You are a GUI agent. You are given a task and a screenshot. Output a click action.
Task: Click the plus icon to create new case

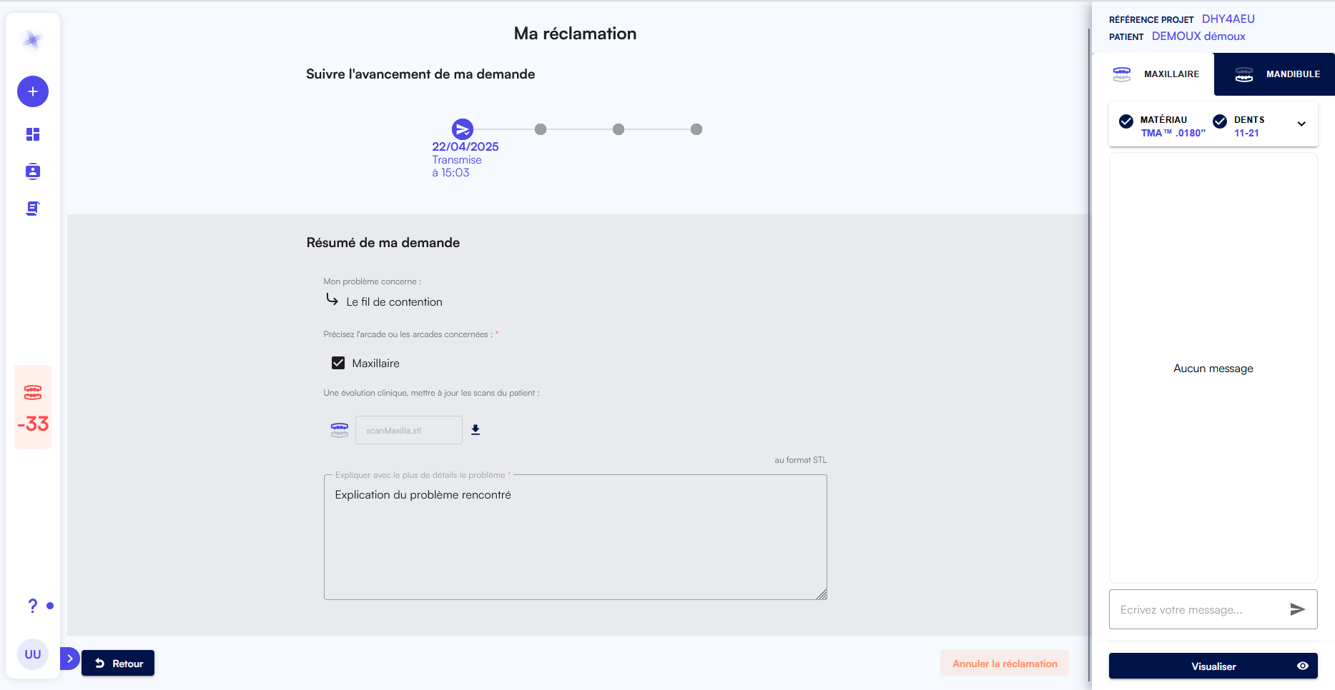pos(32,91)
